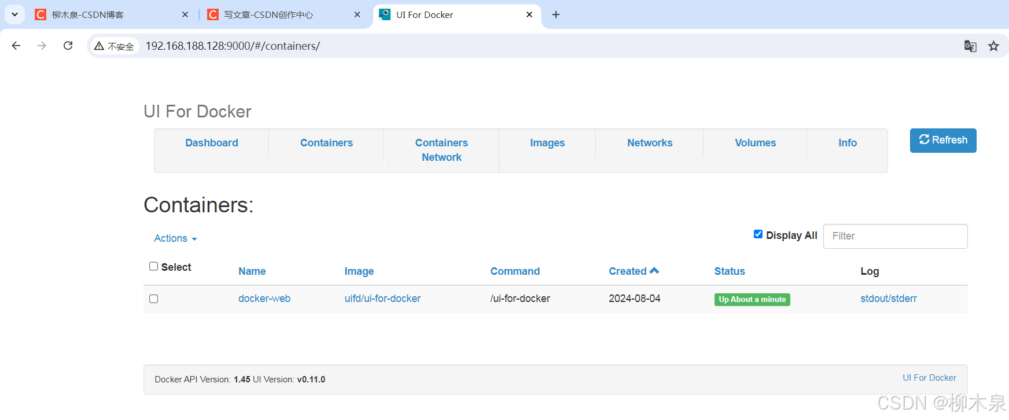Image resolution: width=1009 pixels, height=420 pixels.
Task: Click the UI For Docker footer link
Action: click(x=929, y=378)
